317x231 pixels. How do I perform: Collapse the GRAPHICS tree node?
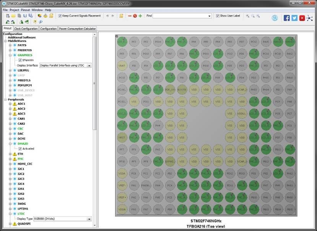(x=10, y=55)
